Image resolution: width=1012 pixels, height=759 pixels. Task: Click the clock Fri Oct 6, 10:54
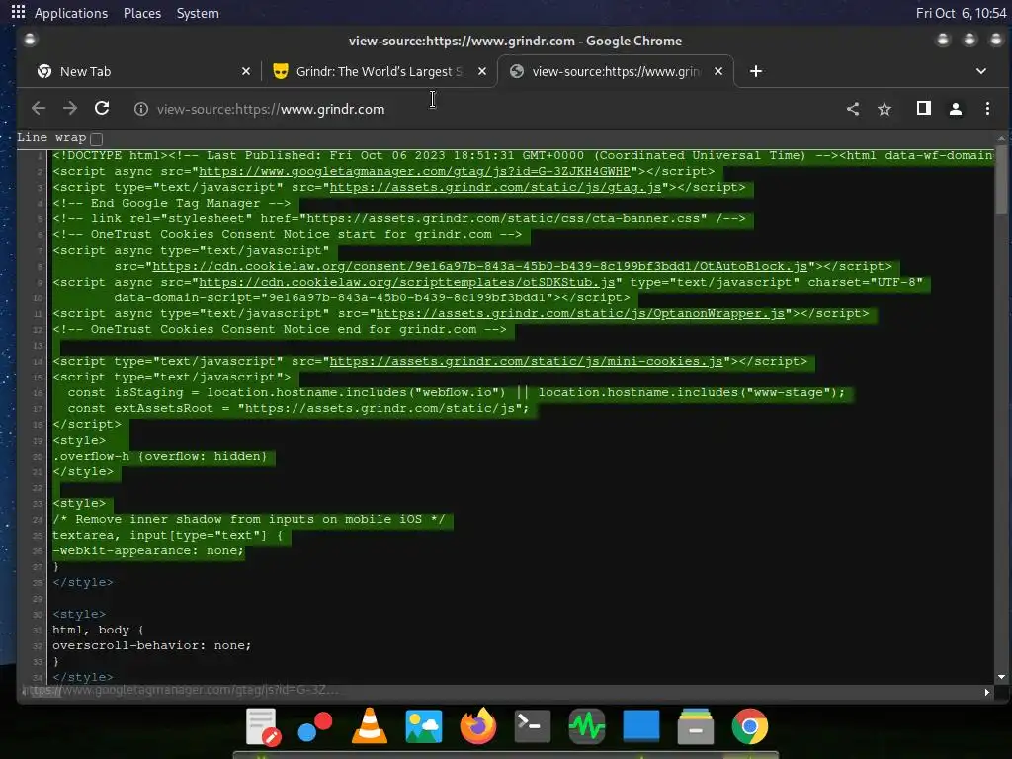961,13
